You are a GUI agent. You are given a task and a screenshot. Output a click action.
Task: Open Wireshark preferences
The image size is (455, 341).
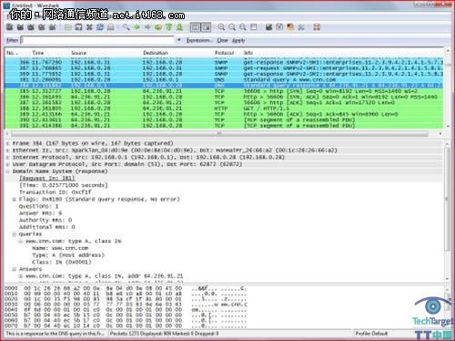[301, 27]
